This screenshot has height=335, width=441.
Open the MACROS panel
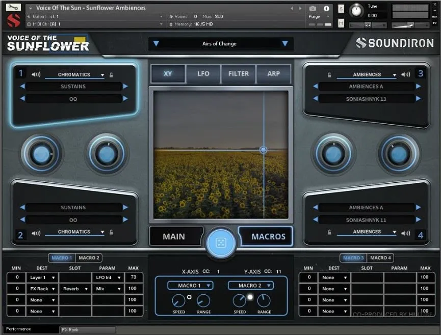(266, 236)
